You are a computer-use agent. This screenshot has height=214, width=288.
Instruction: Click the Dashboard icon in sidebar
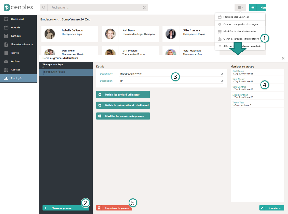pos(6,19)
